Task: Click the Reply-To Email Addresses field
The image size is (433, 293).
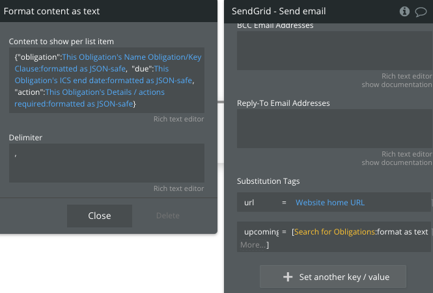Action: coord(333,128)
